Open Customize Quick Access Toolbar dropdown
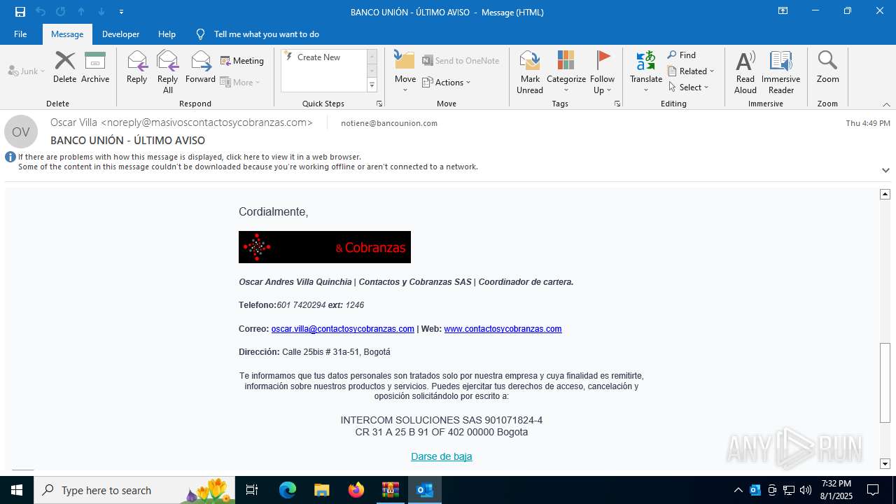 (121, 12)
